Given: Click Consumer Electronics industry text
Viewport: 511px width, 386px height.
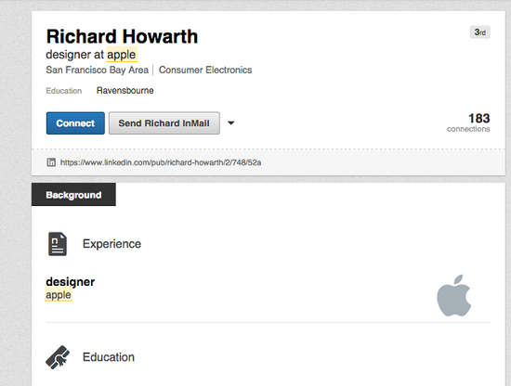Looking at the screenshot, I should pos(205,70).
